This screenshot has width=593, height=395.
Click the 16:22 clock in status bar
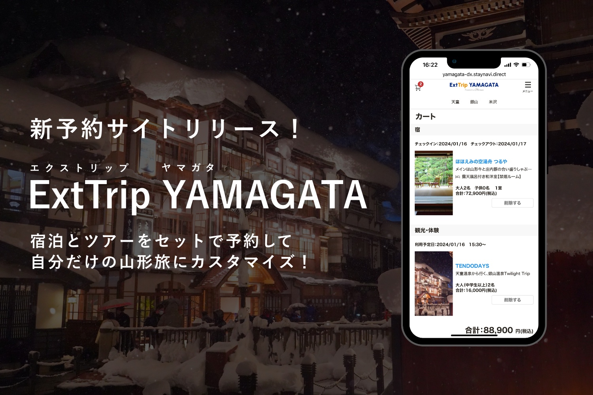click(x=430, y=65)
